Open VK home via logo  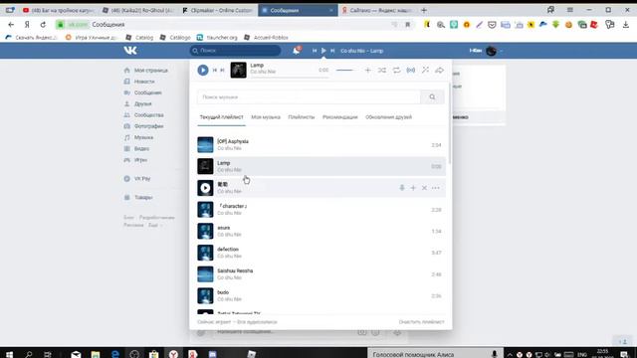(x=130, y=51)
